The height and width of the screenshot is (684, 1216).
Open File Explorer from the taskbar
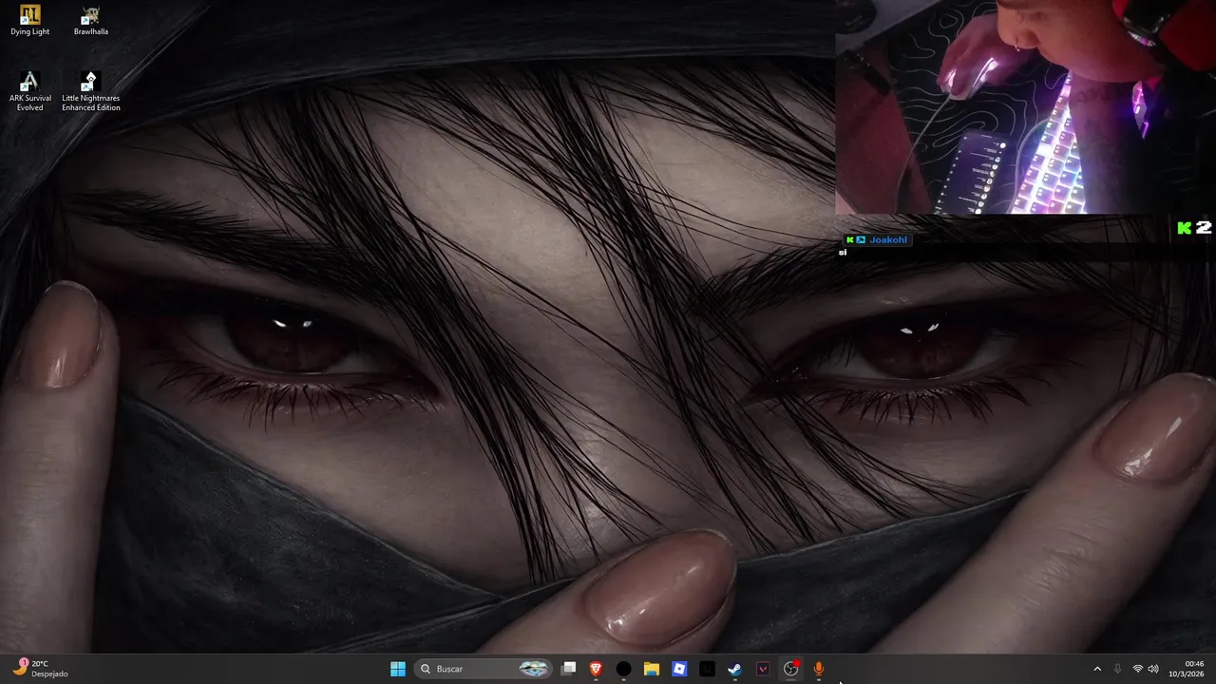[651, 669]
